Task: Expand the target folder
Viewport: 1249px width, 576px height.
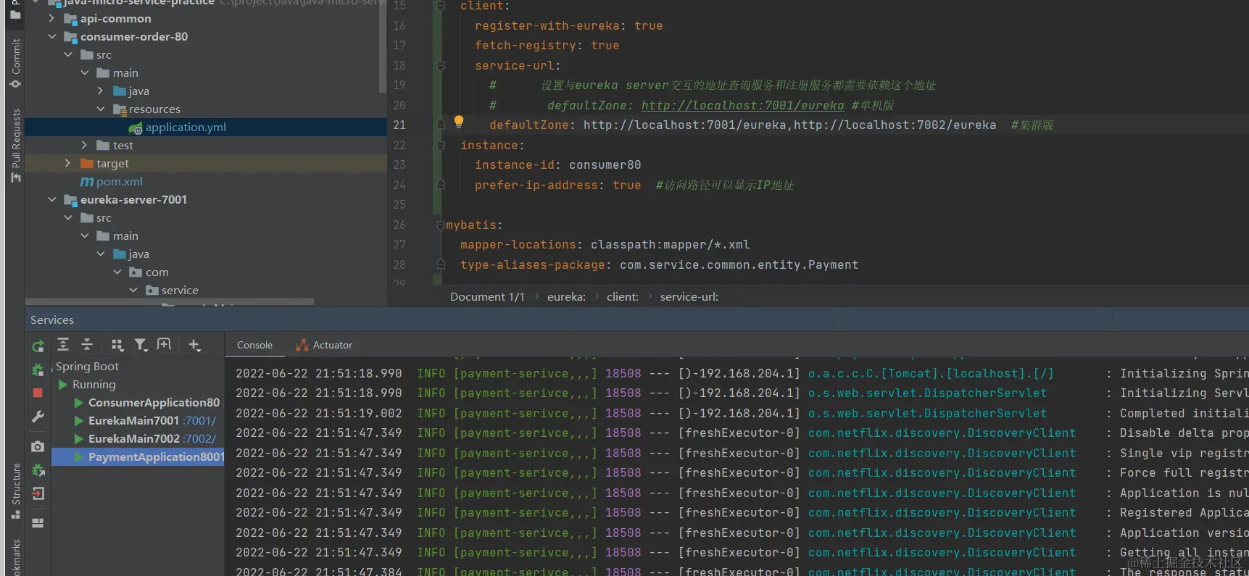Action: pyautogui.click(x=67, y=164)
